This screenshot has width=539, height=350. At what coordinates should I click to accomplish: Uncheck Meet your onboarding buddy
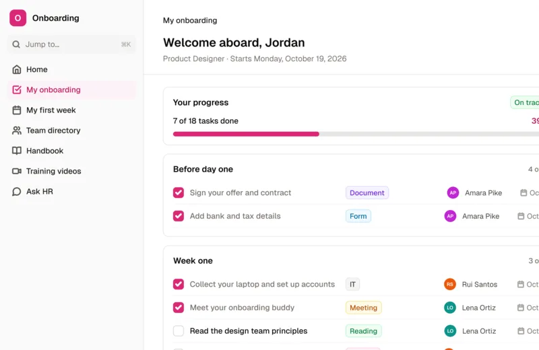tap(179, 308)
